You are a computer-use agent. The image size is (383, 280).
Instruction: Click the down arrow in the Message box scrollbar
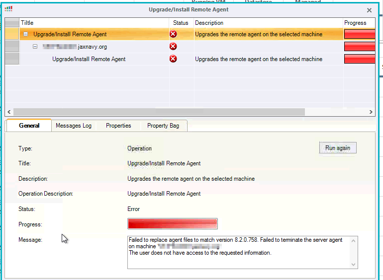click(x=353, y=265)
